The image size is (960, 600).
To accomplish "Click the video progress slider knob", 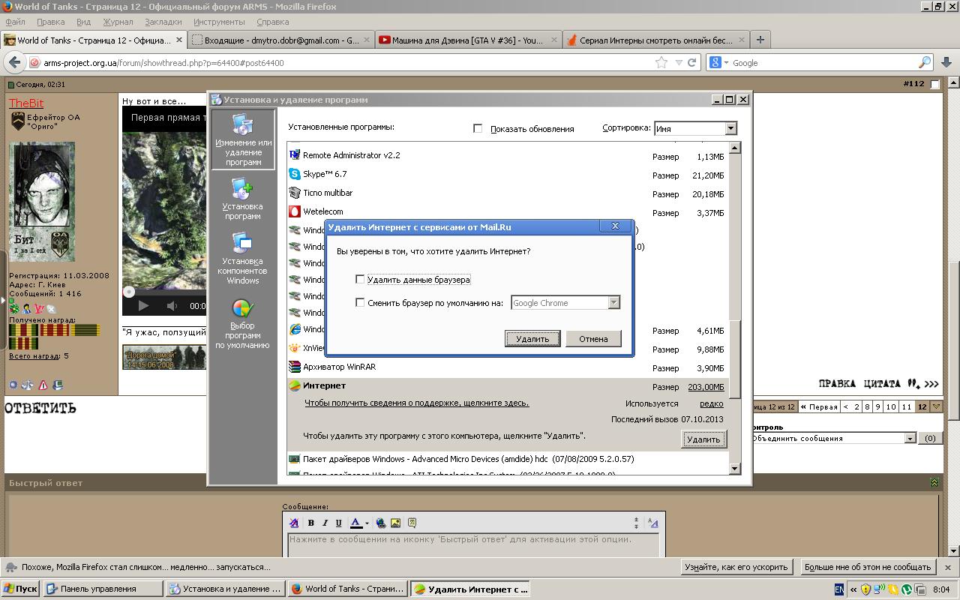I will point(129,292).
